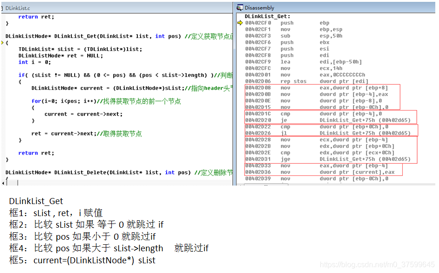Click disassembly line 00402D22 cmp [ebp+0Ch],0
This screenshot has width=439, height=273.
pos(316,127)
